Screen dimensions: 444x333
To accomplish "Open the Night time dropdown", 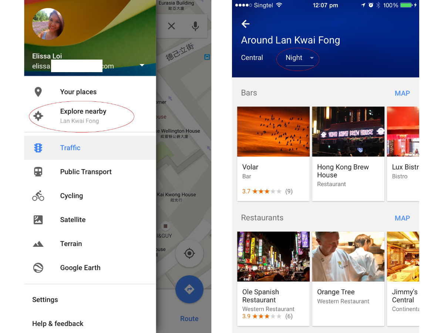I will click(x=299, y=58).
